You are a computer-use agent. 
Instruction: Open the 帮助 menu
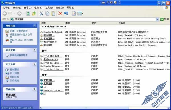[x=70, y=8]
